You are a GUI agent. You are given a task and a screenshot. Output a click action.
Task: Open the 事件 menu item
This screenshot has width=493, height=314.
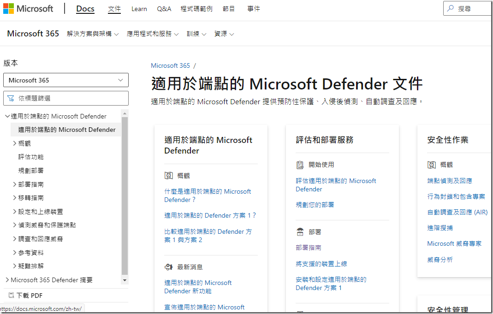point(254,9)
